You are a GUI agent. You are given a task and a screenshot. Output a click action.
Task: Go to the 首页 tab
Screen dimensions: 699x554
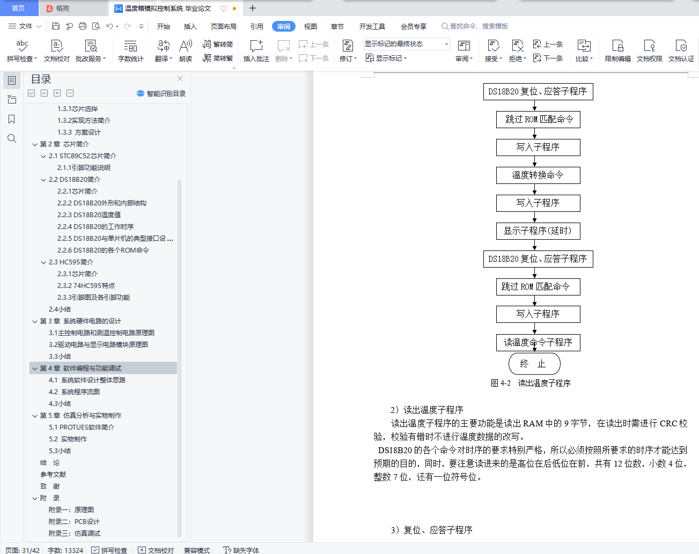19,8
